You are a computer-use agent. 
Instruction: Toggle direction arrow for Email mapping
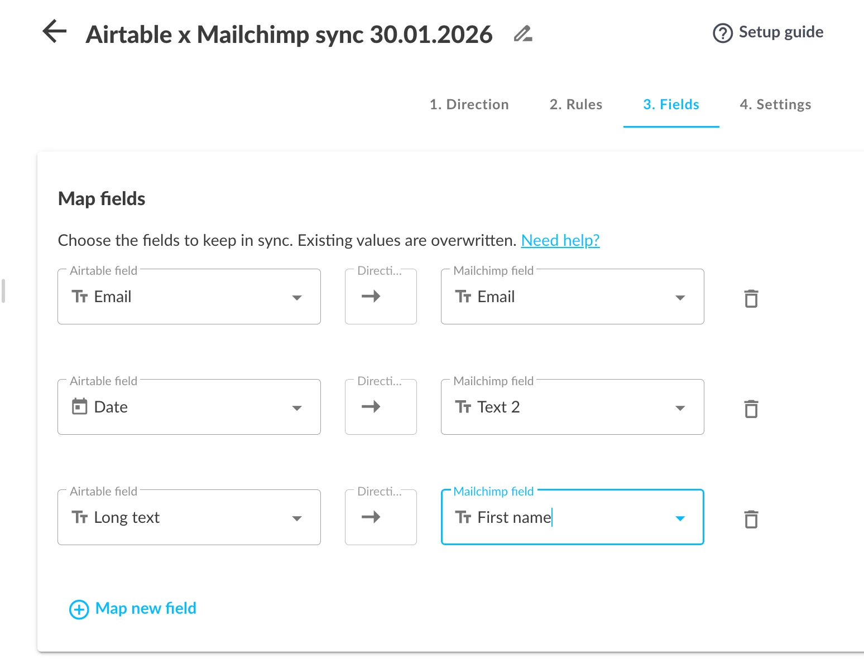point(371,297)
